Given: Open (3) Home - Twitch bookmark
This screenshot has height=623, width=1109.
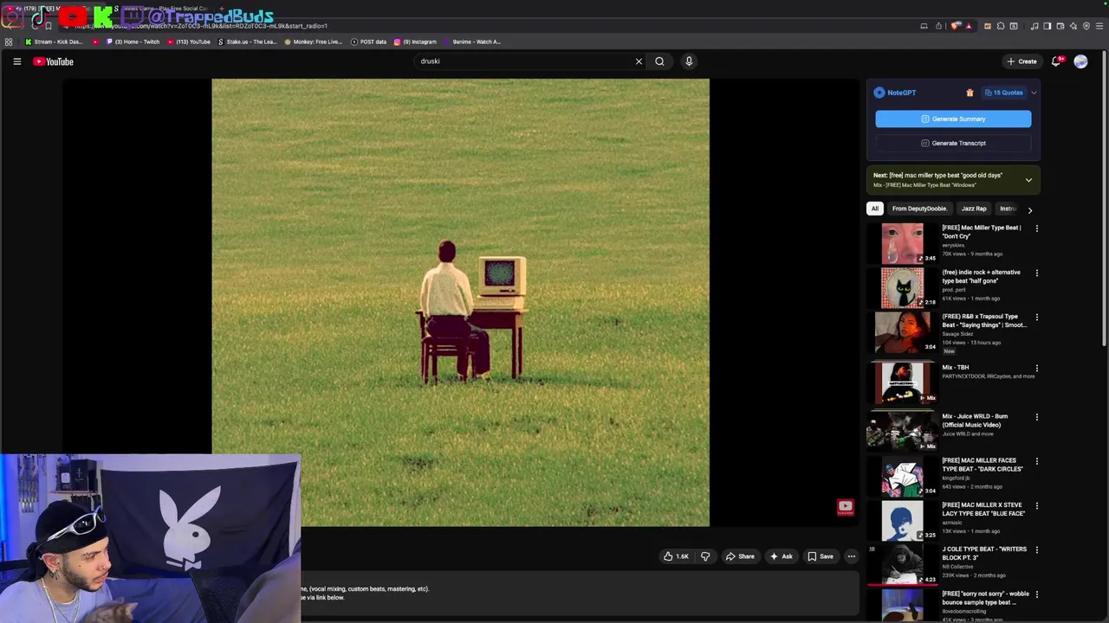Looking at the screenshot, I should click(133, 42).
